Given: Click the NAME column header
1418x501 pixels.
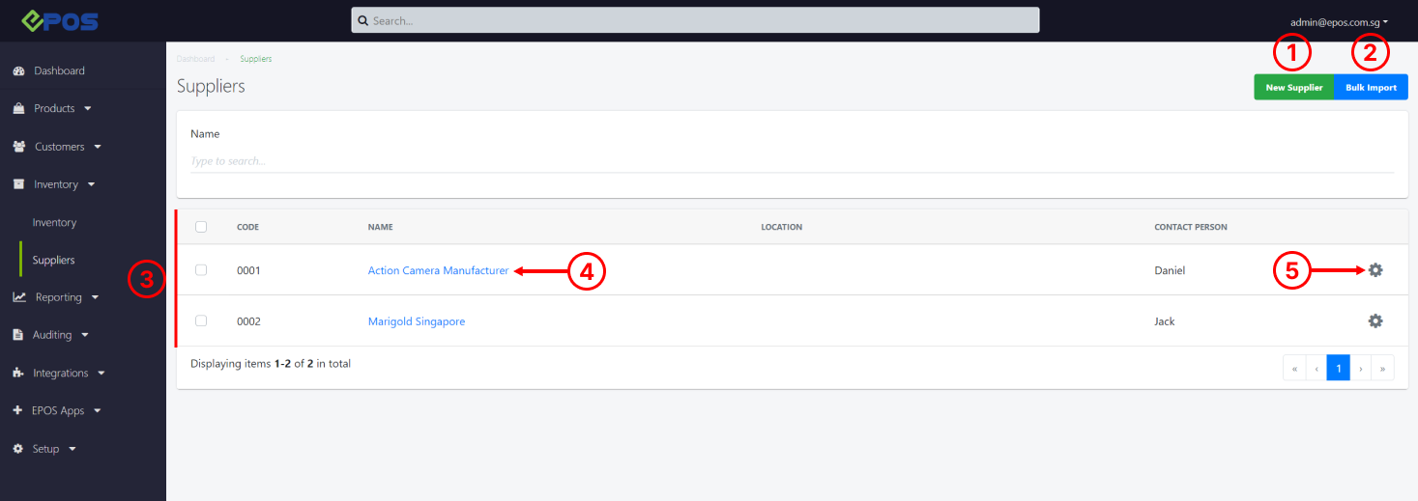Looking at the screenshot, I should (x=381, y=228).
